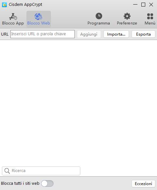Toggle Blocca tutti i siti web switch
Viewport: 157px width, 190px height.
(47, 183)
